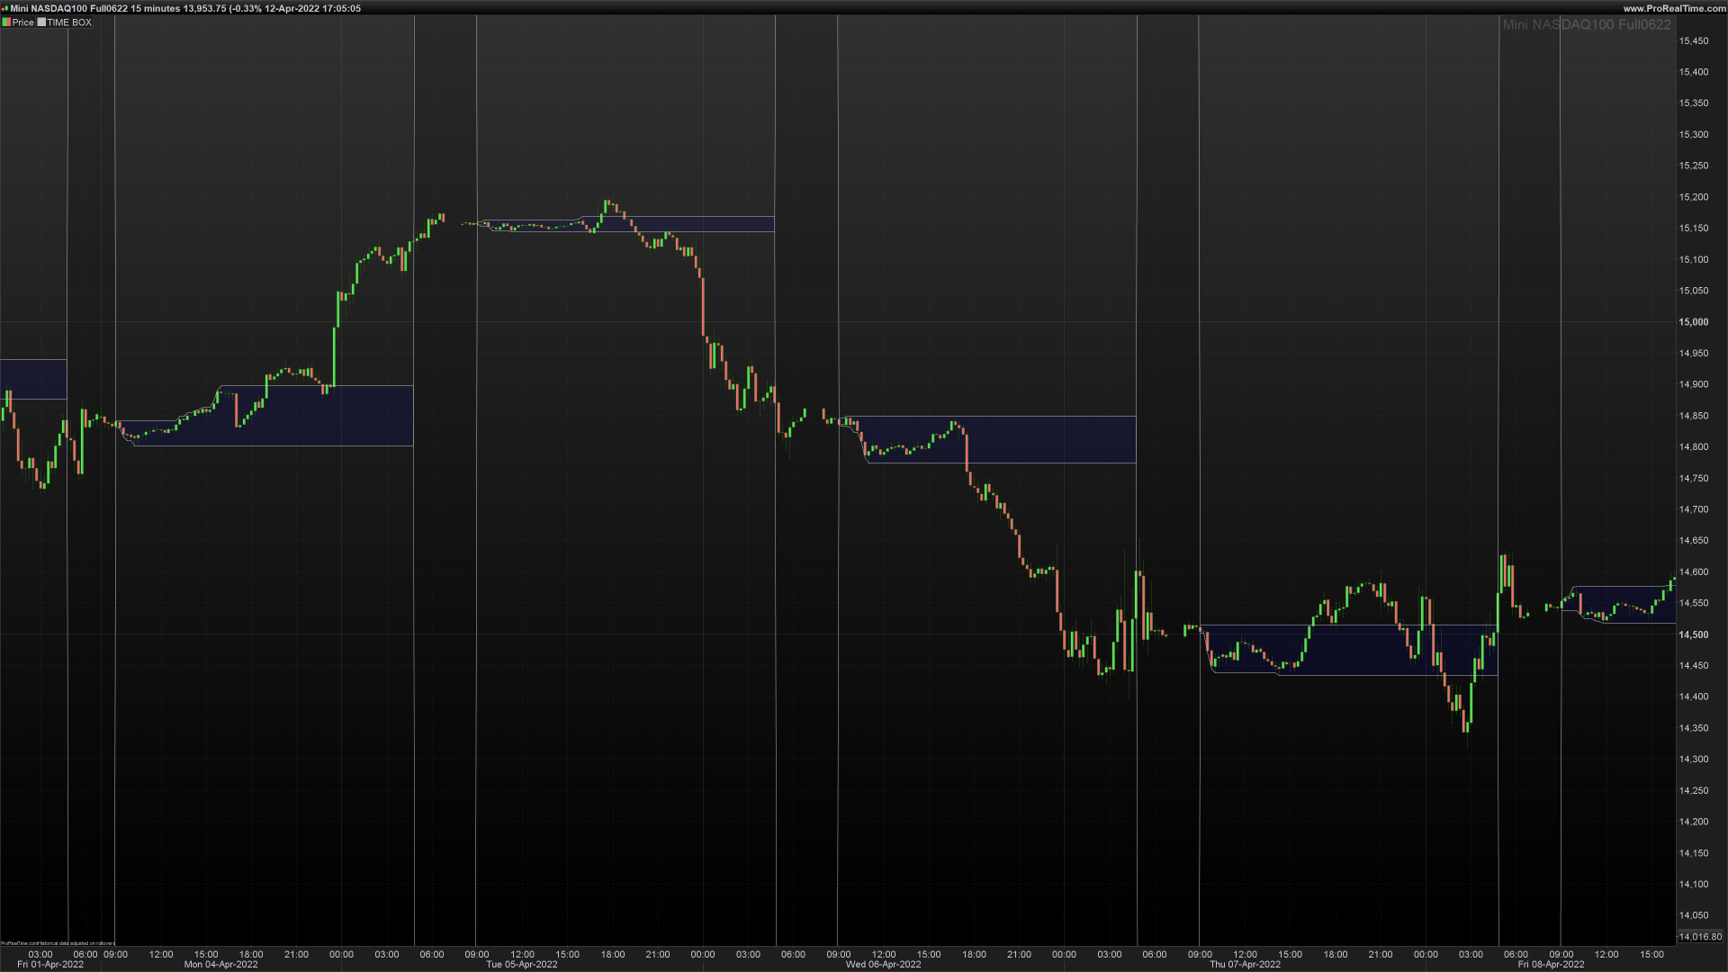Open the Price indicator label
Viewport: 1728px width, 972px height.
(23, 22)
